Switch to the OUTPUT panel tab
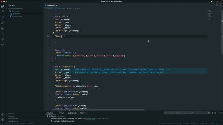 [61, 113]
